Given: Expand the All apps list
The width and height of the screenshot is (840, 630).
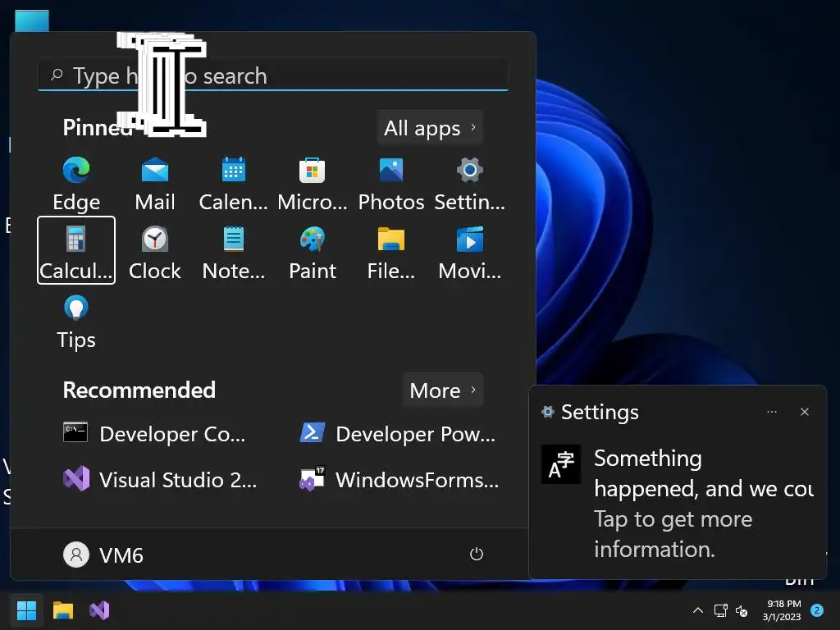Looking at the screenshot, I should [430, 128].
